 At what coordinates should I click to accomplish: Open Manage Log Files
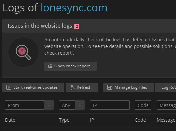[129, 87]
